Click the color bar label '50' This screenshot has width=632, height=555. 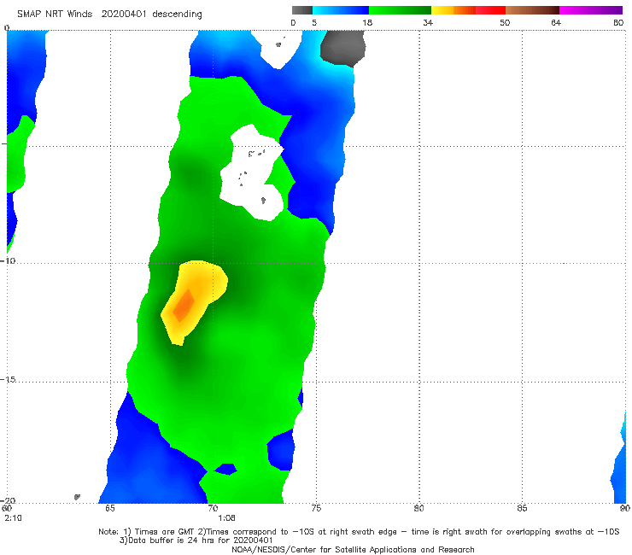coord(505,22)
